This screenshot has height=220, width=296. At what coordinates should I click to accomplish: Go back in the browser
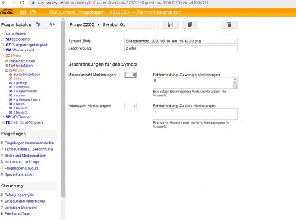[4, 2]
